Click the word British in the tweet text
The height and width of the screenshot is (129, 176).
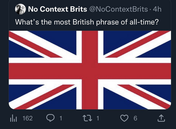pyautogui.click(x=83, y=22)
